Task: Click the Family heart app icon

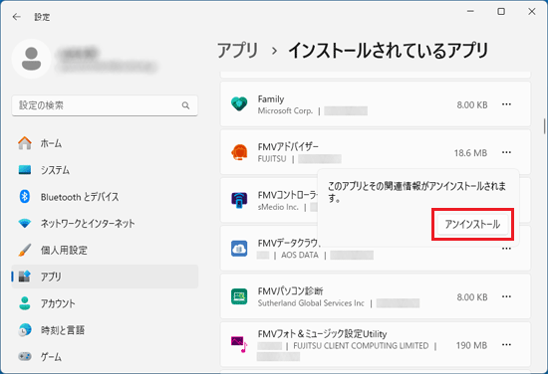Action: 239,104
